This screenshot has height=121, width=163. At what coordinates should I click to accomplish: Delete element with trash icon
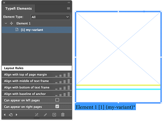click(63, 115)
